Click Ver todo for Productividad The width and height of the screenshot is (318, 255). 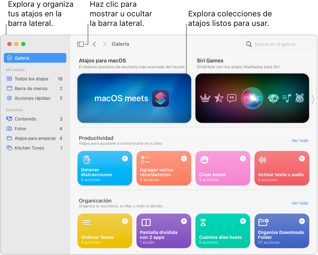tap(300, 140)
